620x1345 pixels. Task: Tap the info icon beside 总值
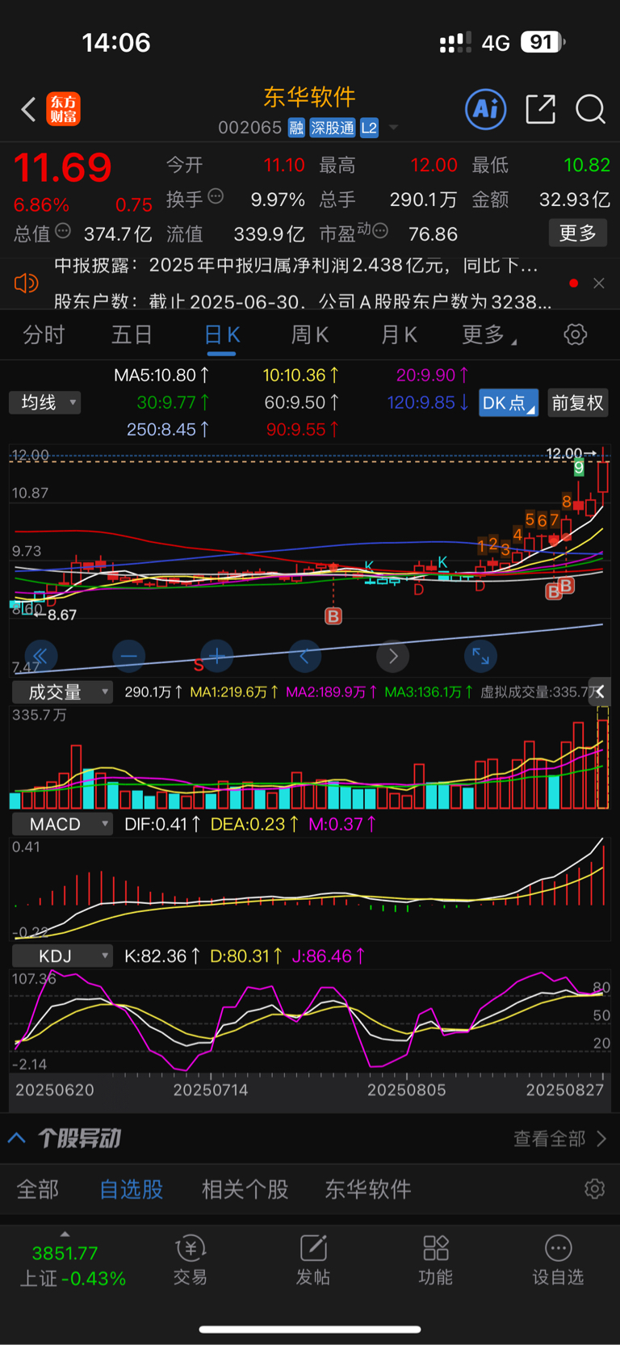click(63, 231)
